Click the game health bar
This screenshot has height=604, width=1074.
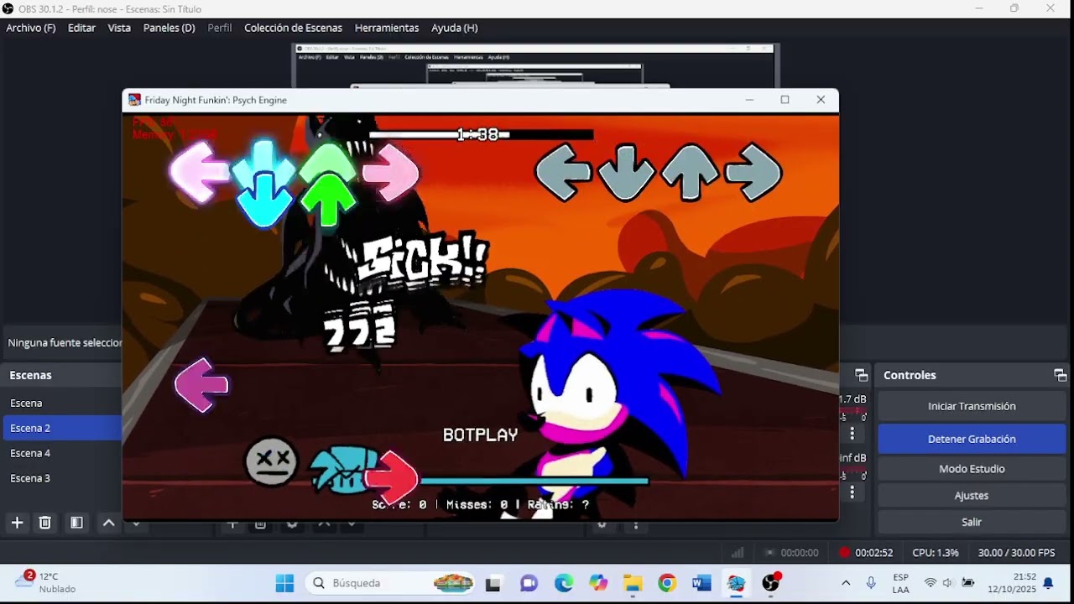(x=534, y=482)
